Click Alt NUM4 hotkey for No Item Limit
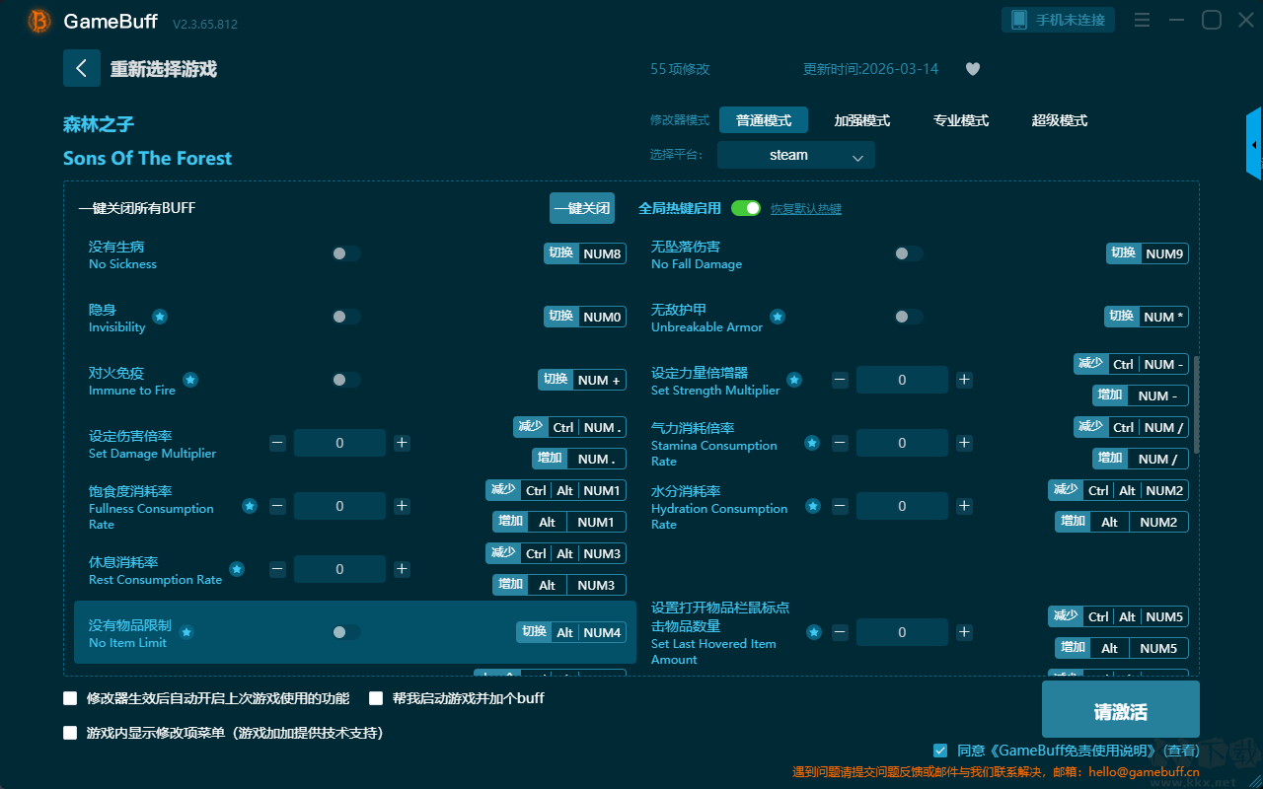This screenshot has height=789, width=1263. 571,632
